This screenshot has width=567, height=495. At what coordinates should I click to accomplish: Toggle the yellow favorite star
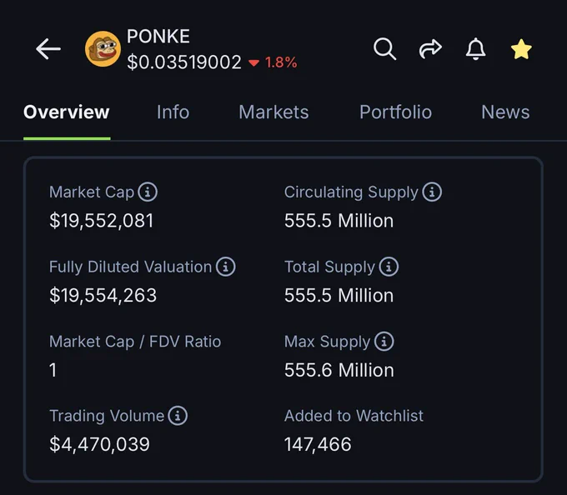[x=521, y=49]
